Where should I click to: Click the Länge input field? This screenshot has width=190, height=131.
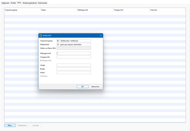[x=74, y=65]
